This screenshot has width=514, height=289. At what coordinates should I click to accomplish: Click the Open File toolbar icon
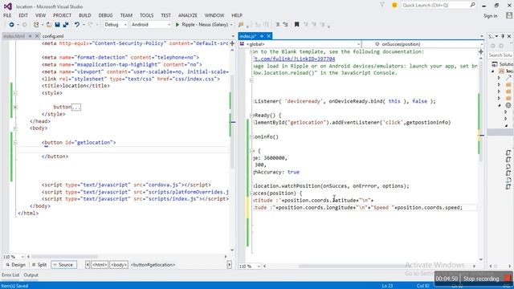(48, 25)
